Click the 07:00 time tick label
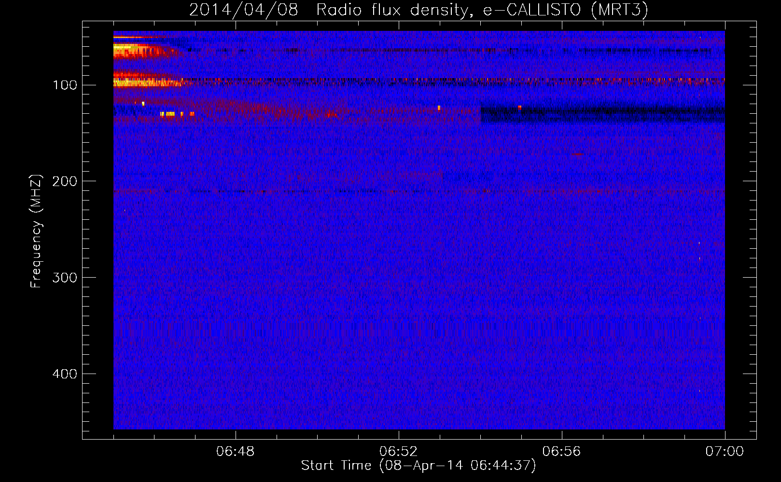 point(725,452)
